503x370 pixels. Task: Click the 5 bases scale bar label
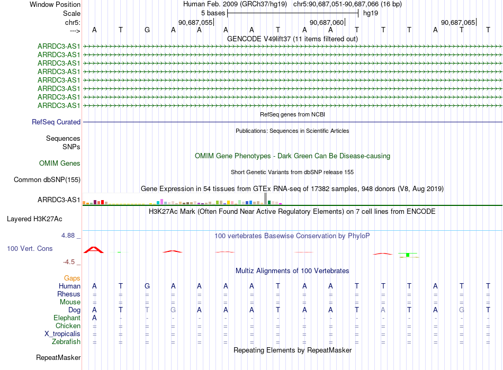[213, 13]
